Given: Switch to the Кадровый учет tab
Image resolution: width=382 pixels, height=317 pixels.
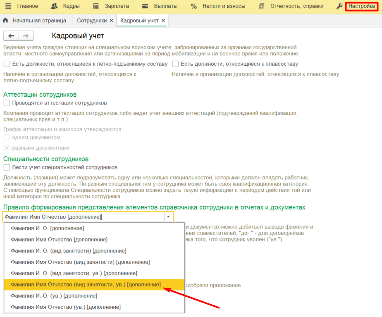Looking at the screenshot, I should click(x=139, y=20).
